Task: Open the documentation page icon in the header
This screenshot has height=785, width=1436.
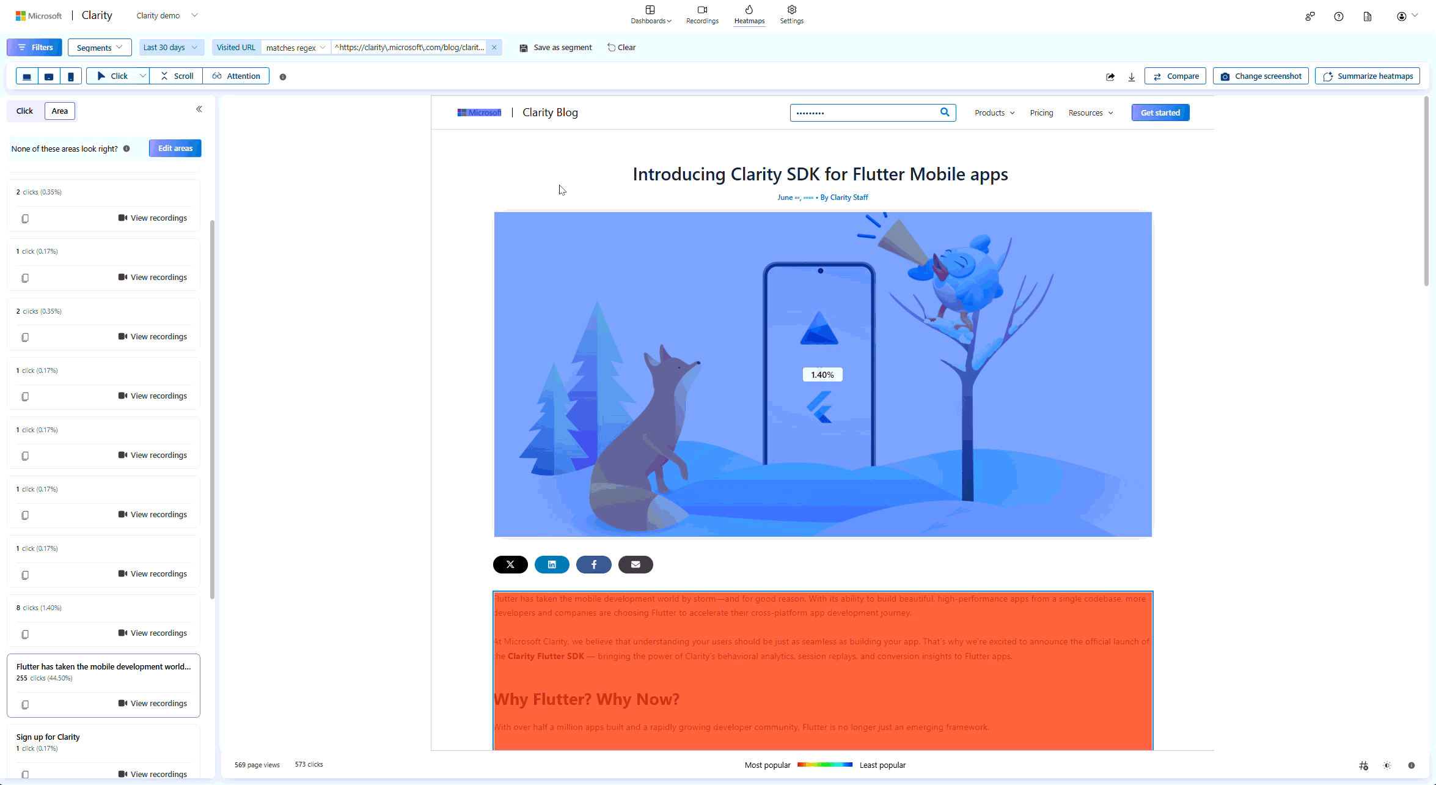Action: 1368,17
